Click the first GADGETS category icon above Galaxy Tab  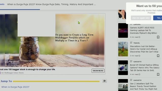[x=131, y=61]
